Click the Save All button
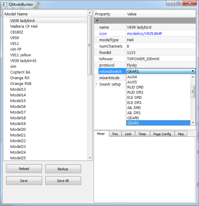The image size is (199, 206). tap(63, 181)
